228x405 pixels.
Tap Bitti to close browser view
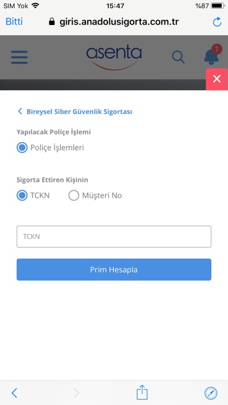click(x=14, y=22)
